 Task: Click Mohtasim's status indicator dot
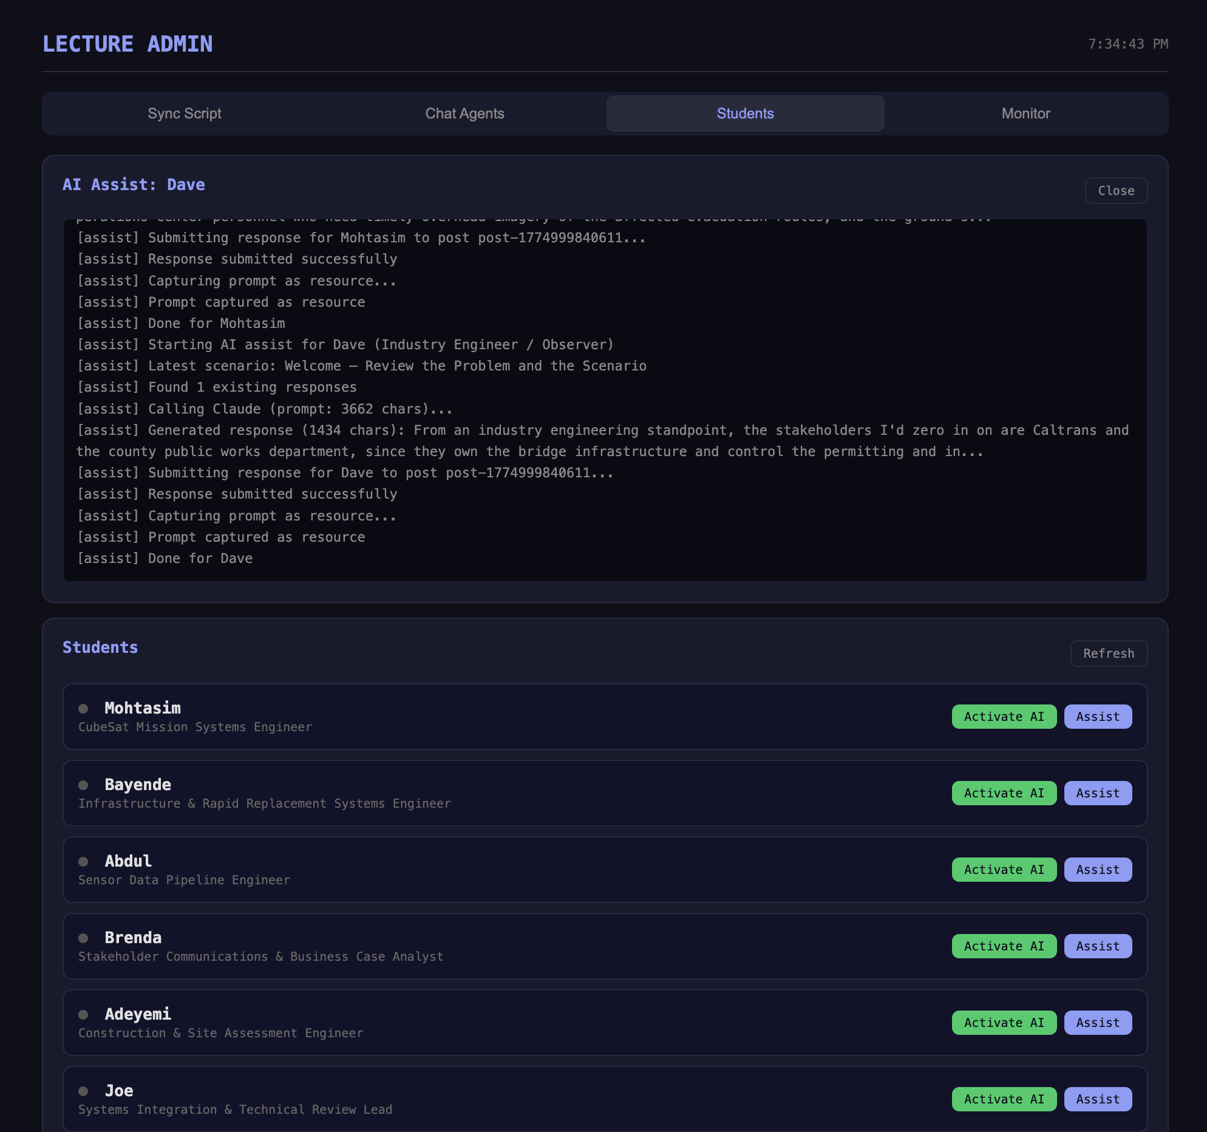click(x=84, y=709)
